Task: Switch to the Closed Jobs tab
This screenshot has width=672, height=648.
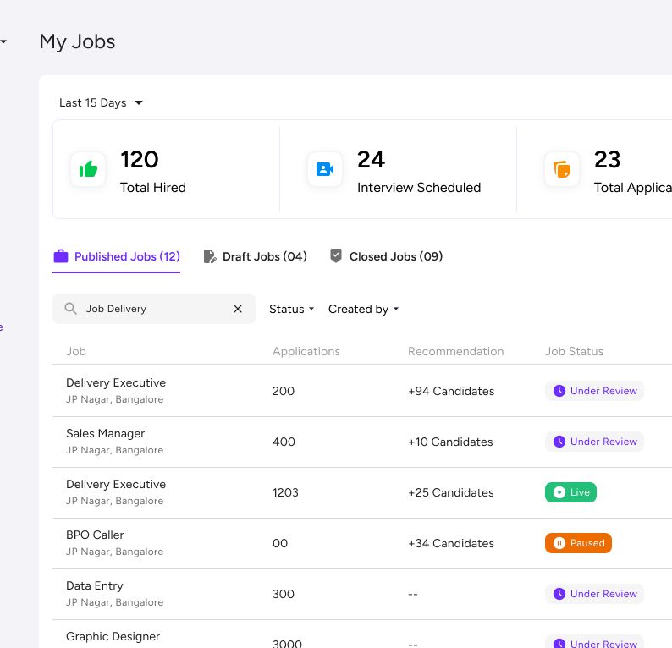Action: click(395, 256)
